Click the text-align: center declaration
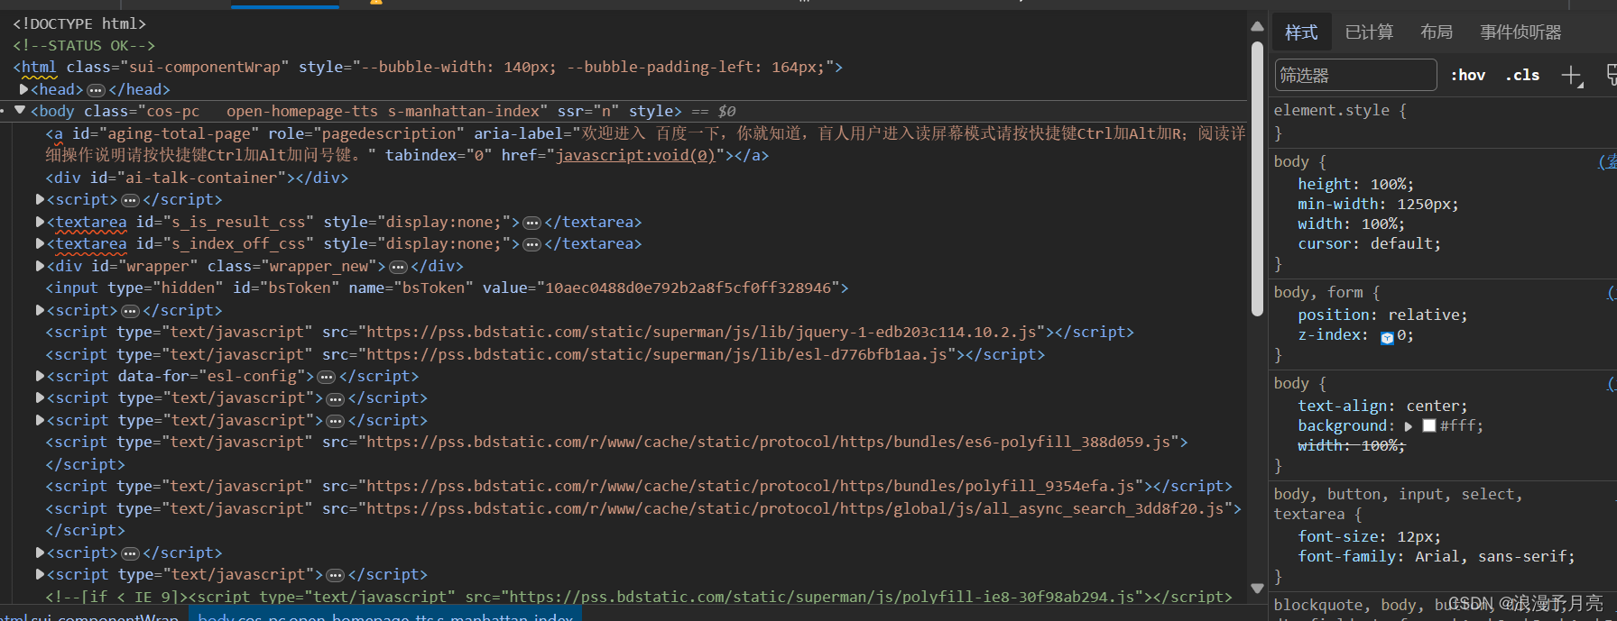1617x621 pixels. [1383, 406]
